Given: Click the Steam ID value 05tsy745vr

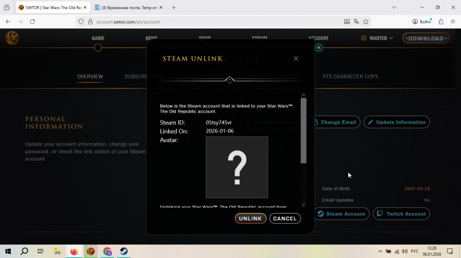Looking at the screenshot, I should point(218,123).
